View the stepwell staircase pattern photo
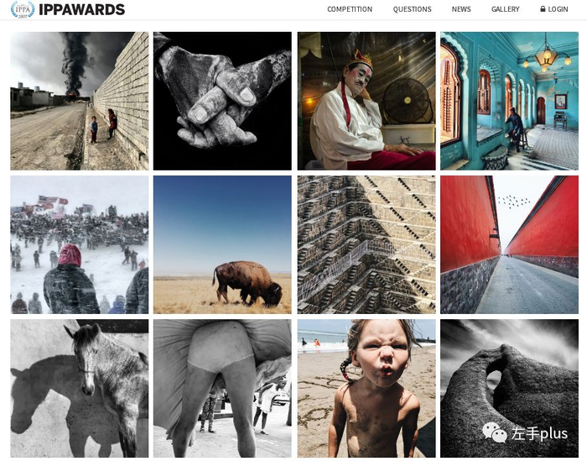The width and height of the screenshot is (587, 461). click(366, 244)
